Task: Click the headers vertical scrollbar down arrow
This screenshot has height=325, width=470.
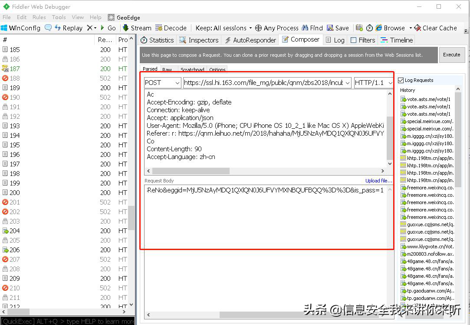Action: coord(390,164)
